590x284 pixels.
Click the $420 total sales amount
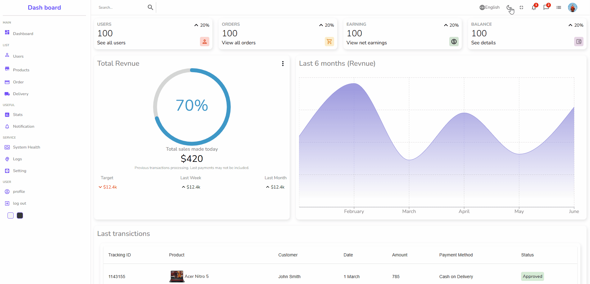click(x=192, y=159)
